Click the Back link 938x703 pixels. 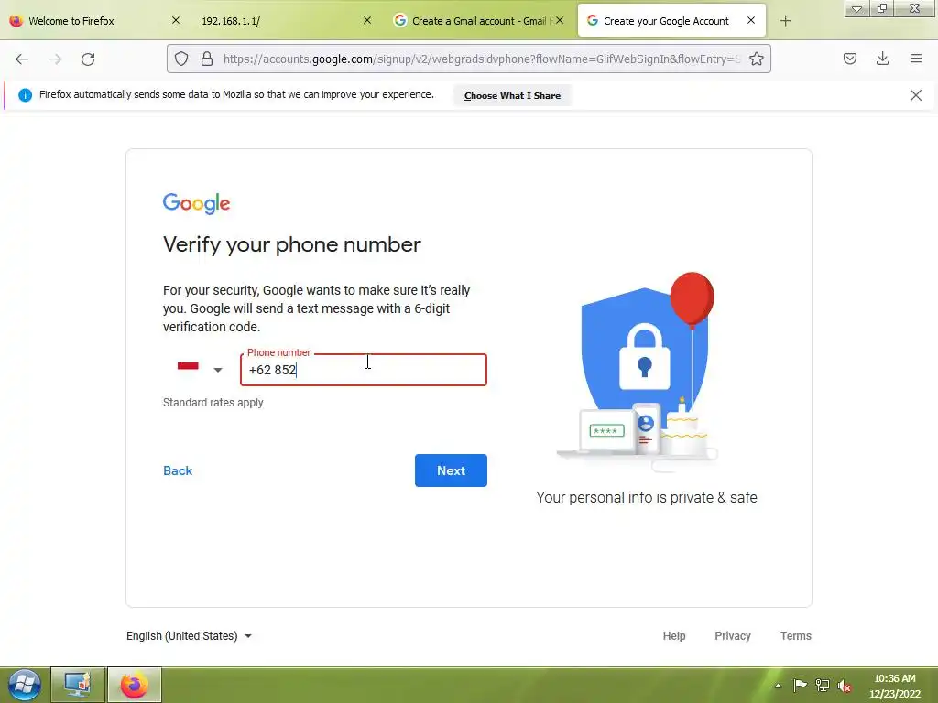(178, 470)
